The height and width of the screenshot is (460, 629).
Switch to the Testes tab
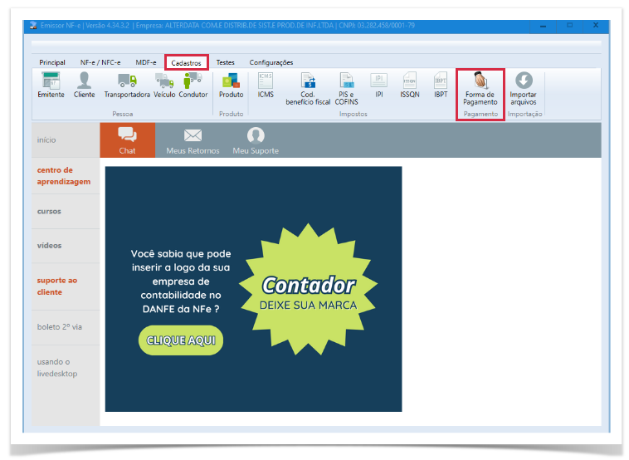(x=226, y=62)
